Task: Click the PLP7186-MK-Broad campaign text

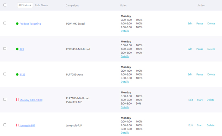Action: tap(78, 98)
